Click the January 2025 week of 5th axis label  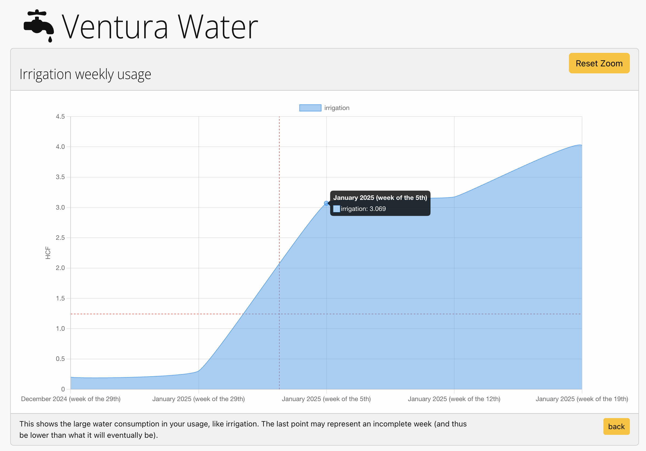coord(326,399)
